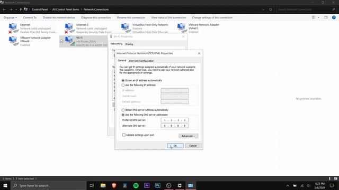Show hidden system tray icons
Screen dimensions: 339x190
tap(288, 186)
